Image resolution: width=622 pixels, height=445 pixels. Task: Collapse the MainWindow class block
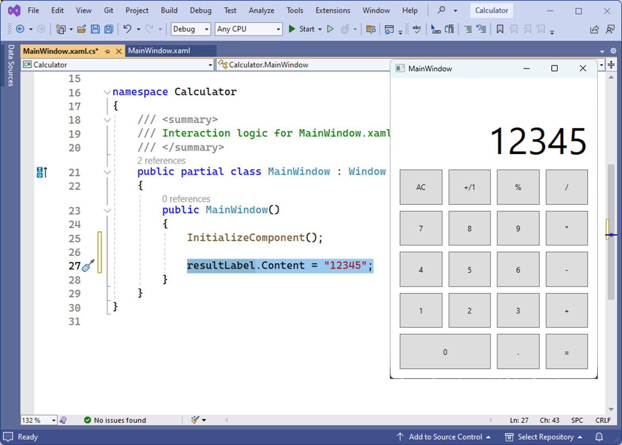[107, 172]
